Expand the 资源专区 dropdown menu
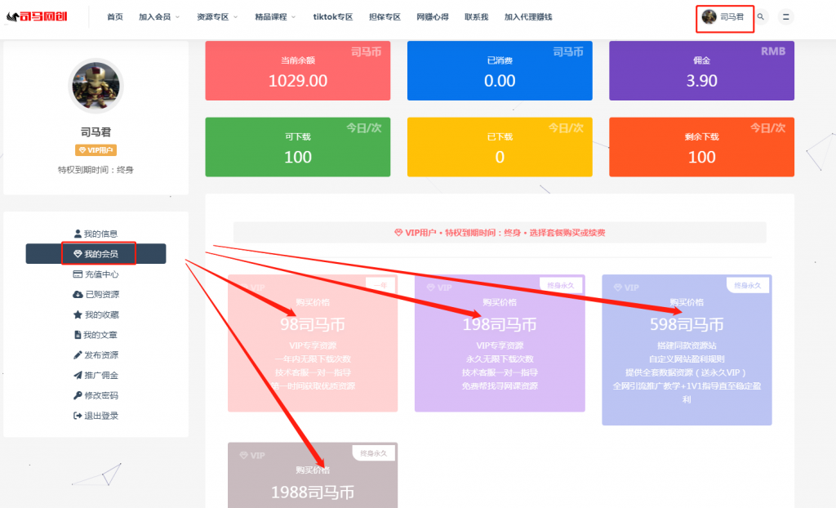 click(x=216, y=17)
